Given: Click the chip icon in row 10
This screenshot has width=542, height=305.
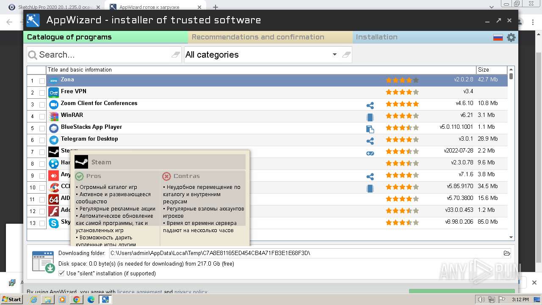Looking at the screenshot, I should coord(370,189).
